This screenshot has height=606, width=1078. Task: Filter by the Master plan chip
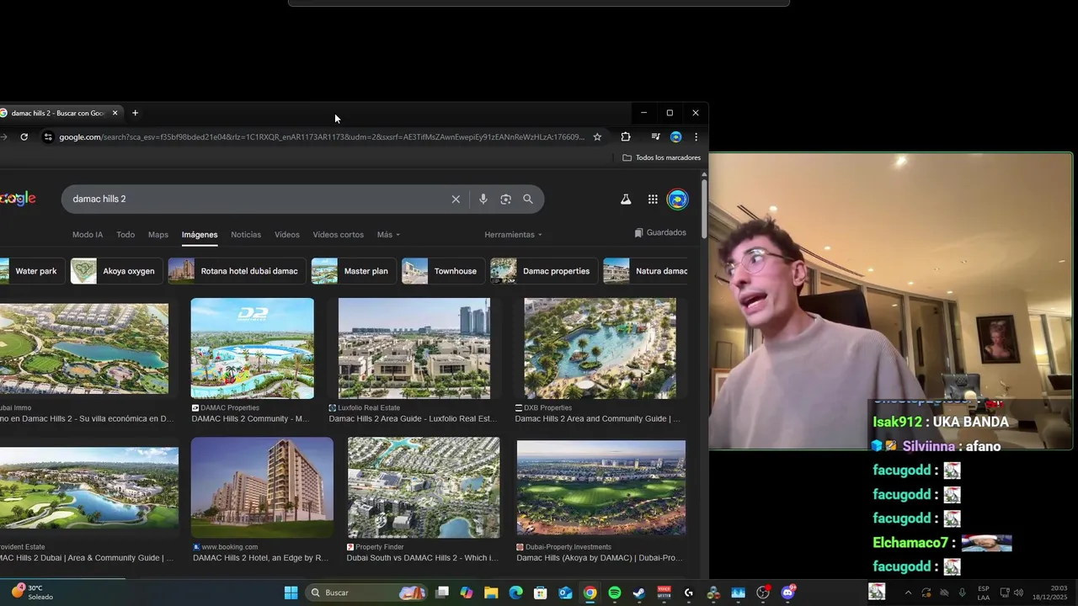[354, 271]
